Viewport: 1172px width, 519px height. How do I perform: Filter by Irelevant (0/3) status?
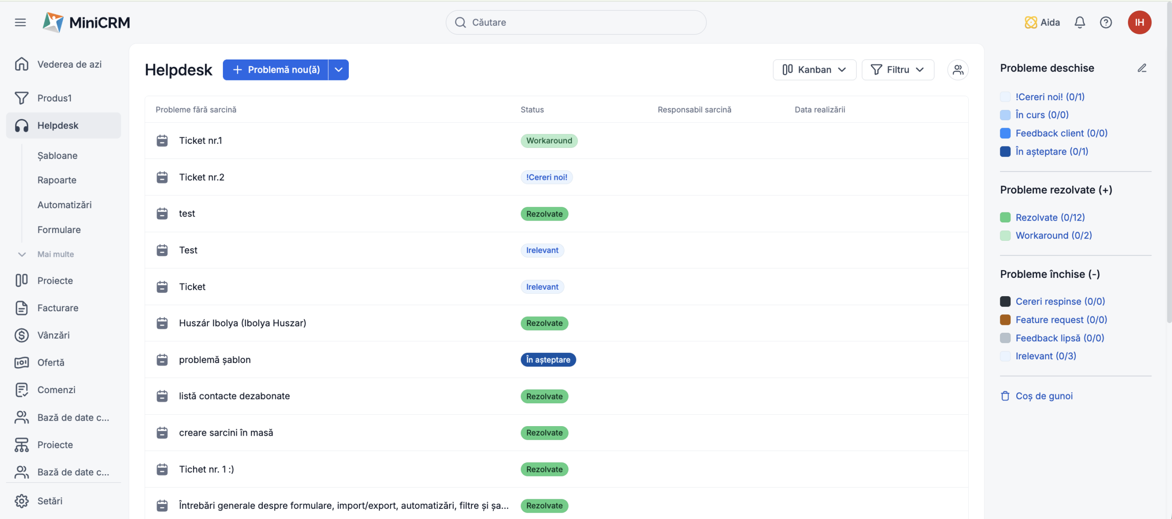tap(1046, 356)
